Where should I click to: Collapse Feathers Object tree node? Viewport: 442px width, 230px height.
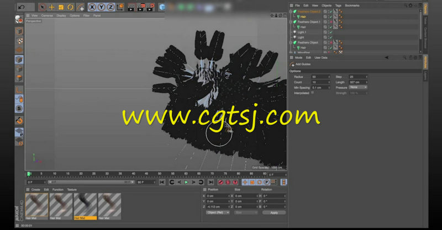coord(291,42)
